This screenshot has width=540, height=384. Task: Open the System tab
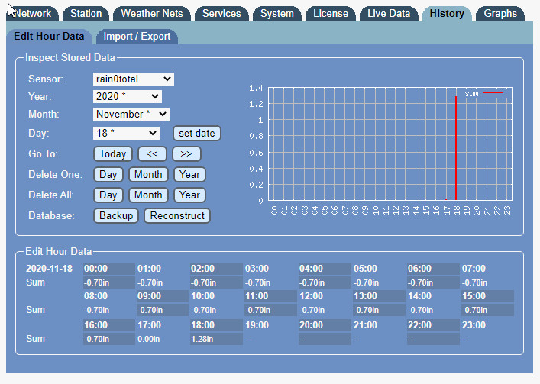(x=277, y=14)
